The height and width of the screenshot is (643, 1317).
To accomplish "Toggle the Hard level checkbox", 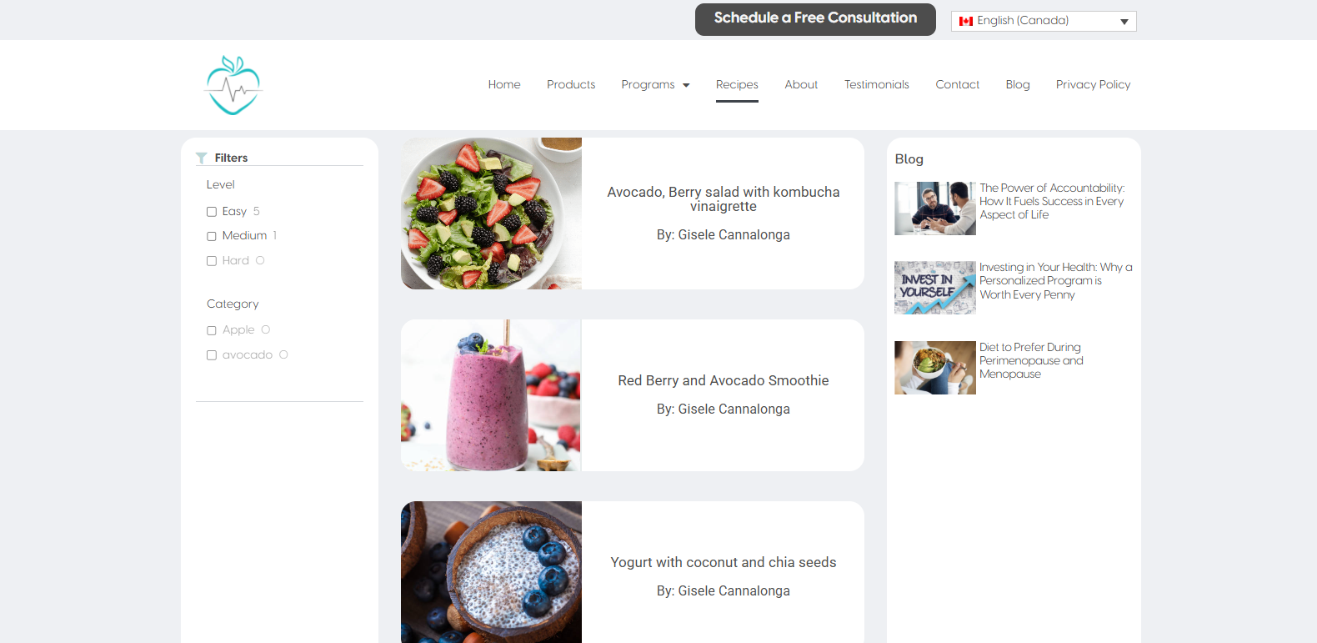I will pyautogui.click(x=212, y=261).
